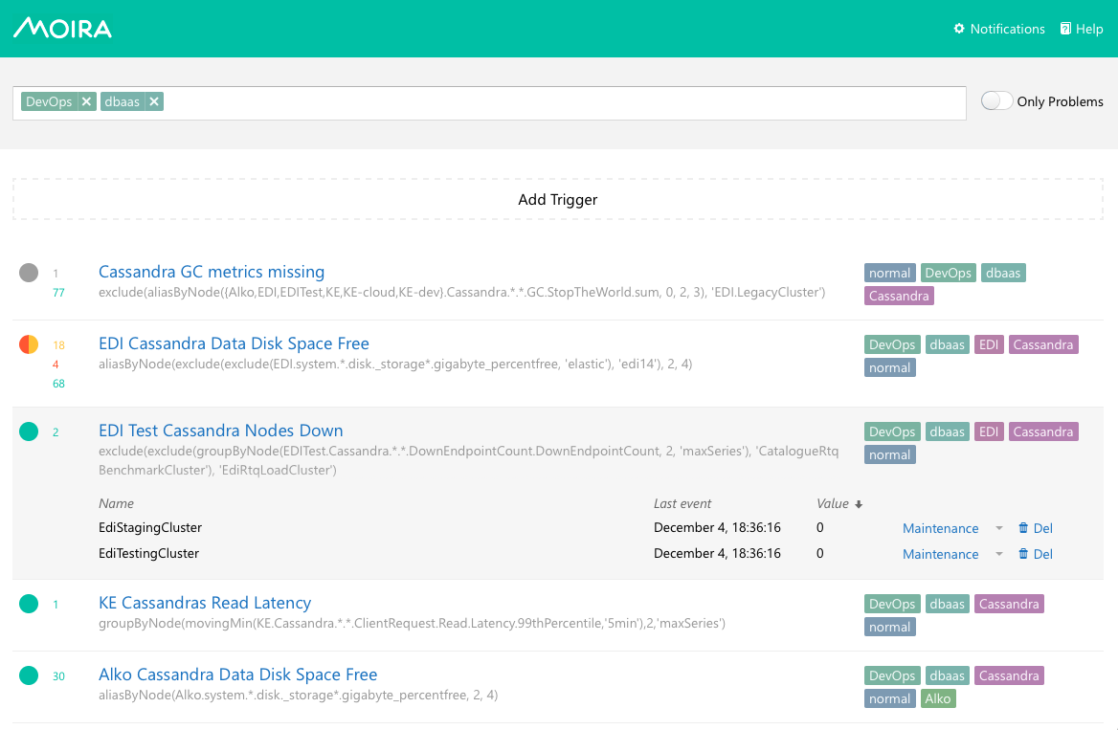Open Cassandra GC metrics missing trigger
1118x730 pixels.
[x=212, y=272]
